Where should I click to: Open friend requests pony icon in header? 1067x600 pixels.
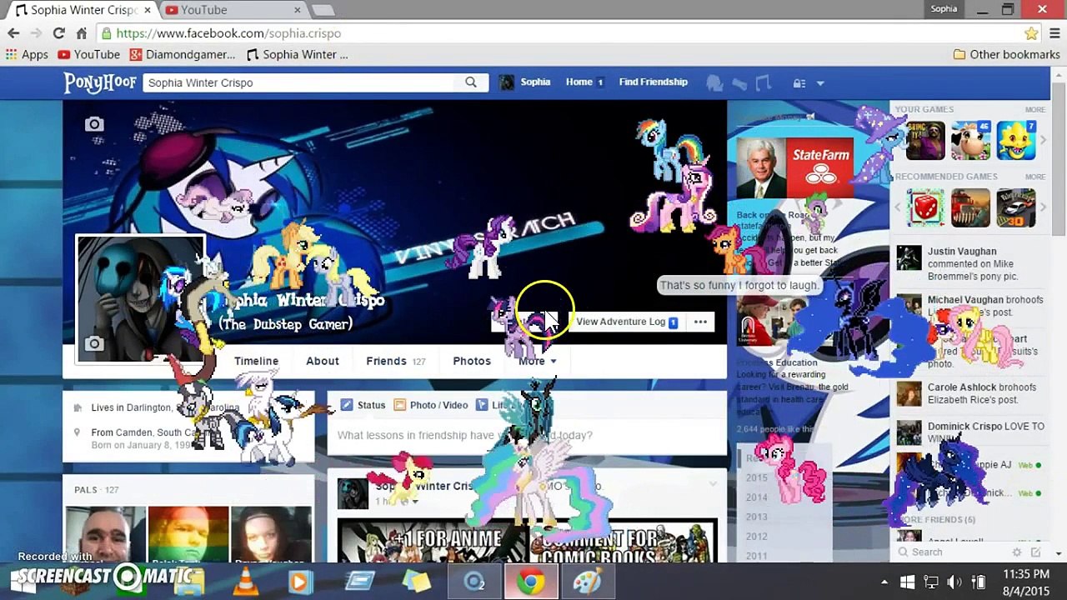[714, 82]
